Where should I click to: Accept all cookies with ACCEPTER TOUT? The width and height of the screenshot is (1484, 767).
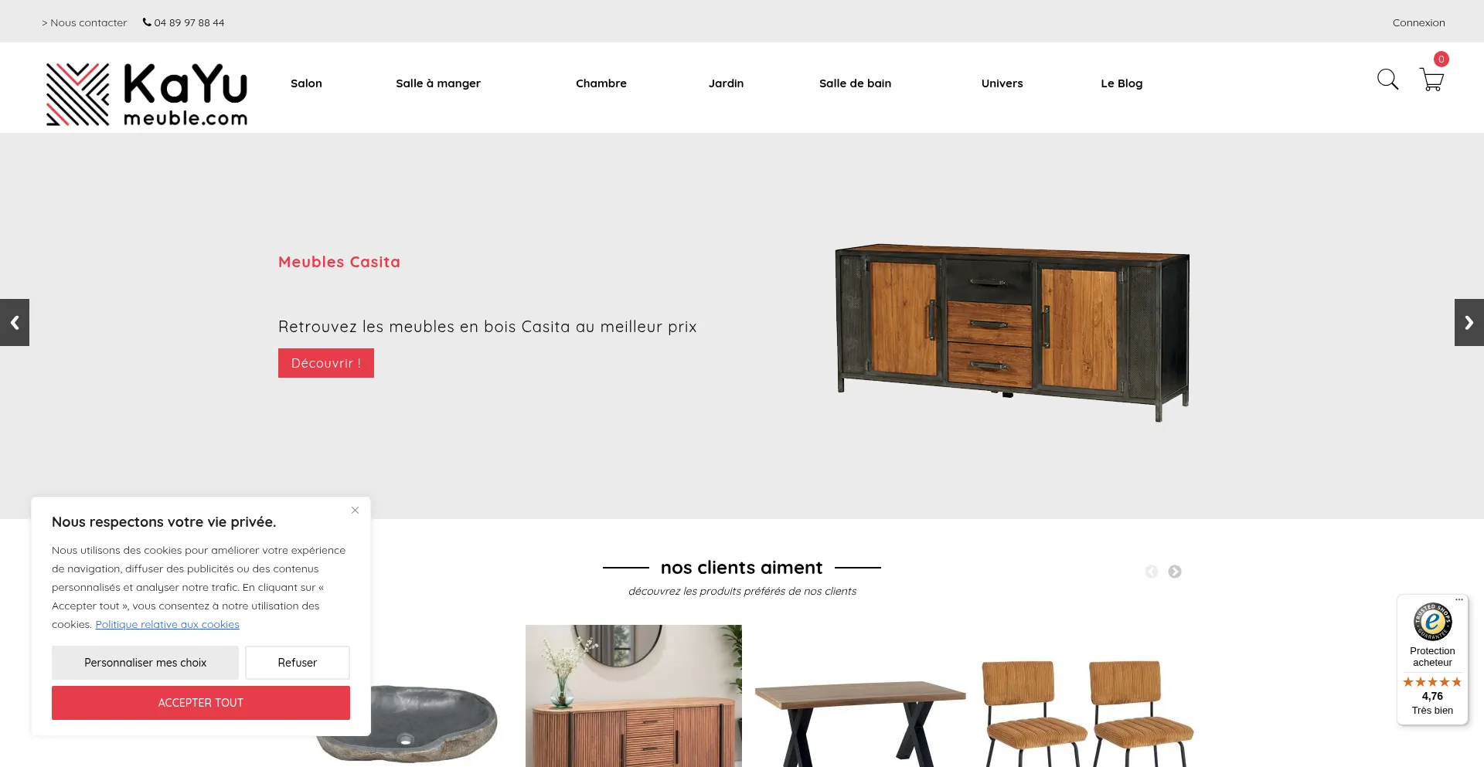201,703
